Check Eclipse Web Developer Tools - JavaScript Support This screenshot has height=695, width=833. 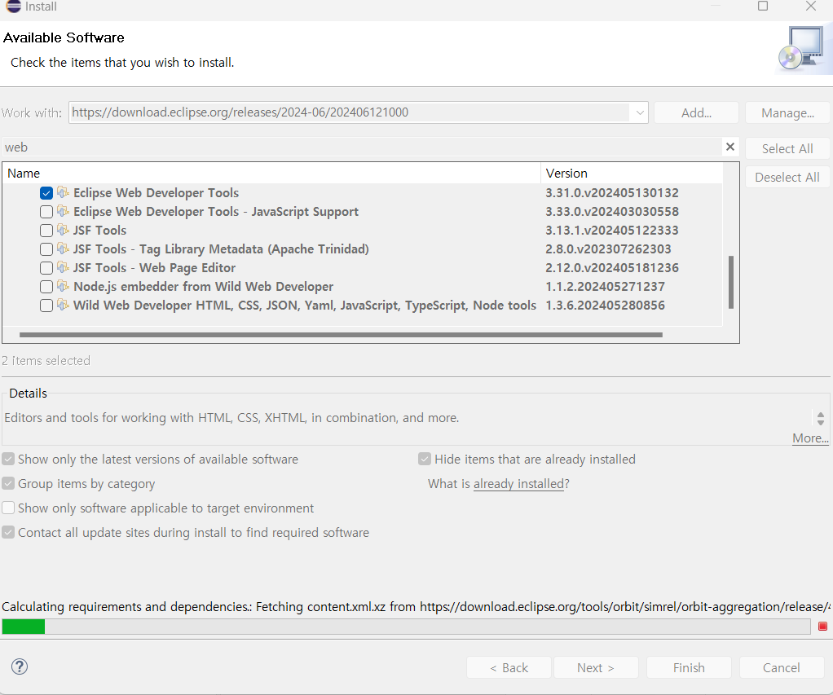[x=46, y=212]
